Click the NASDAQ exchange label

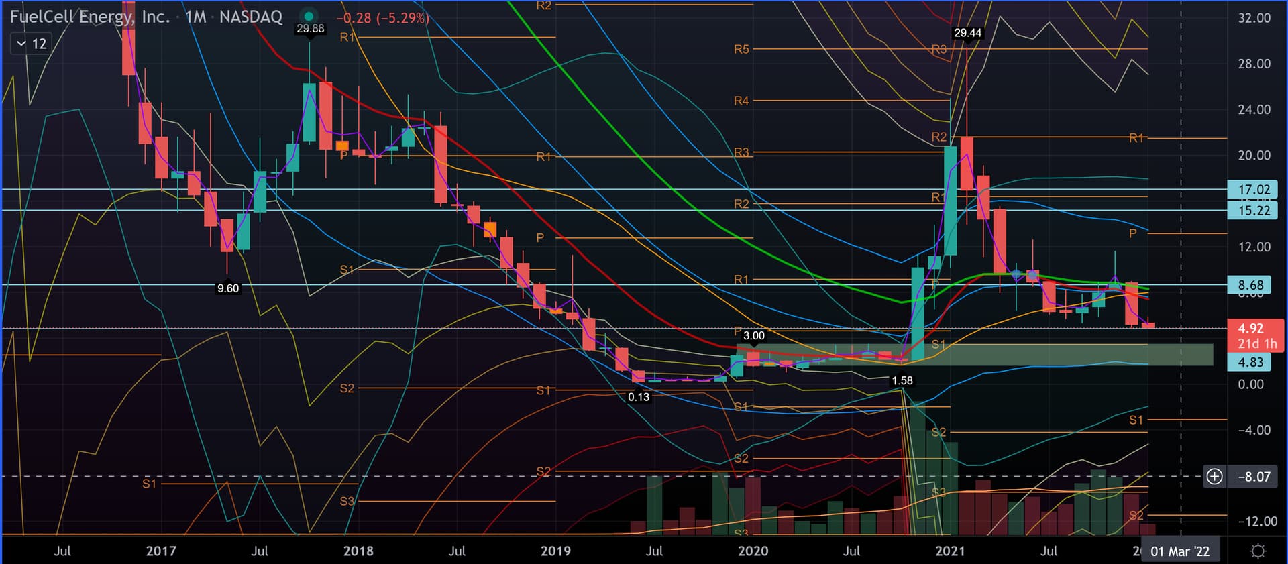coord(251,17)
